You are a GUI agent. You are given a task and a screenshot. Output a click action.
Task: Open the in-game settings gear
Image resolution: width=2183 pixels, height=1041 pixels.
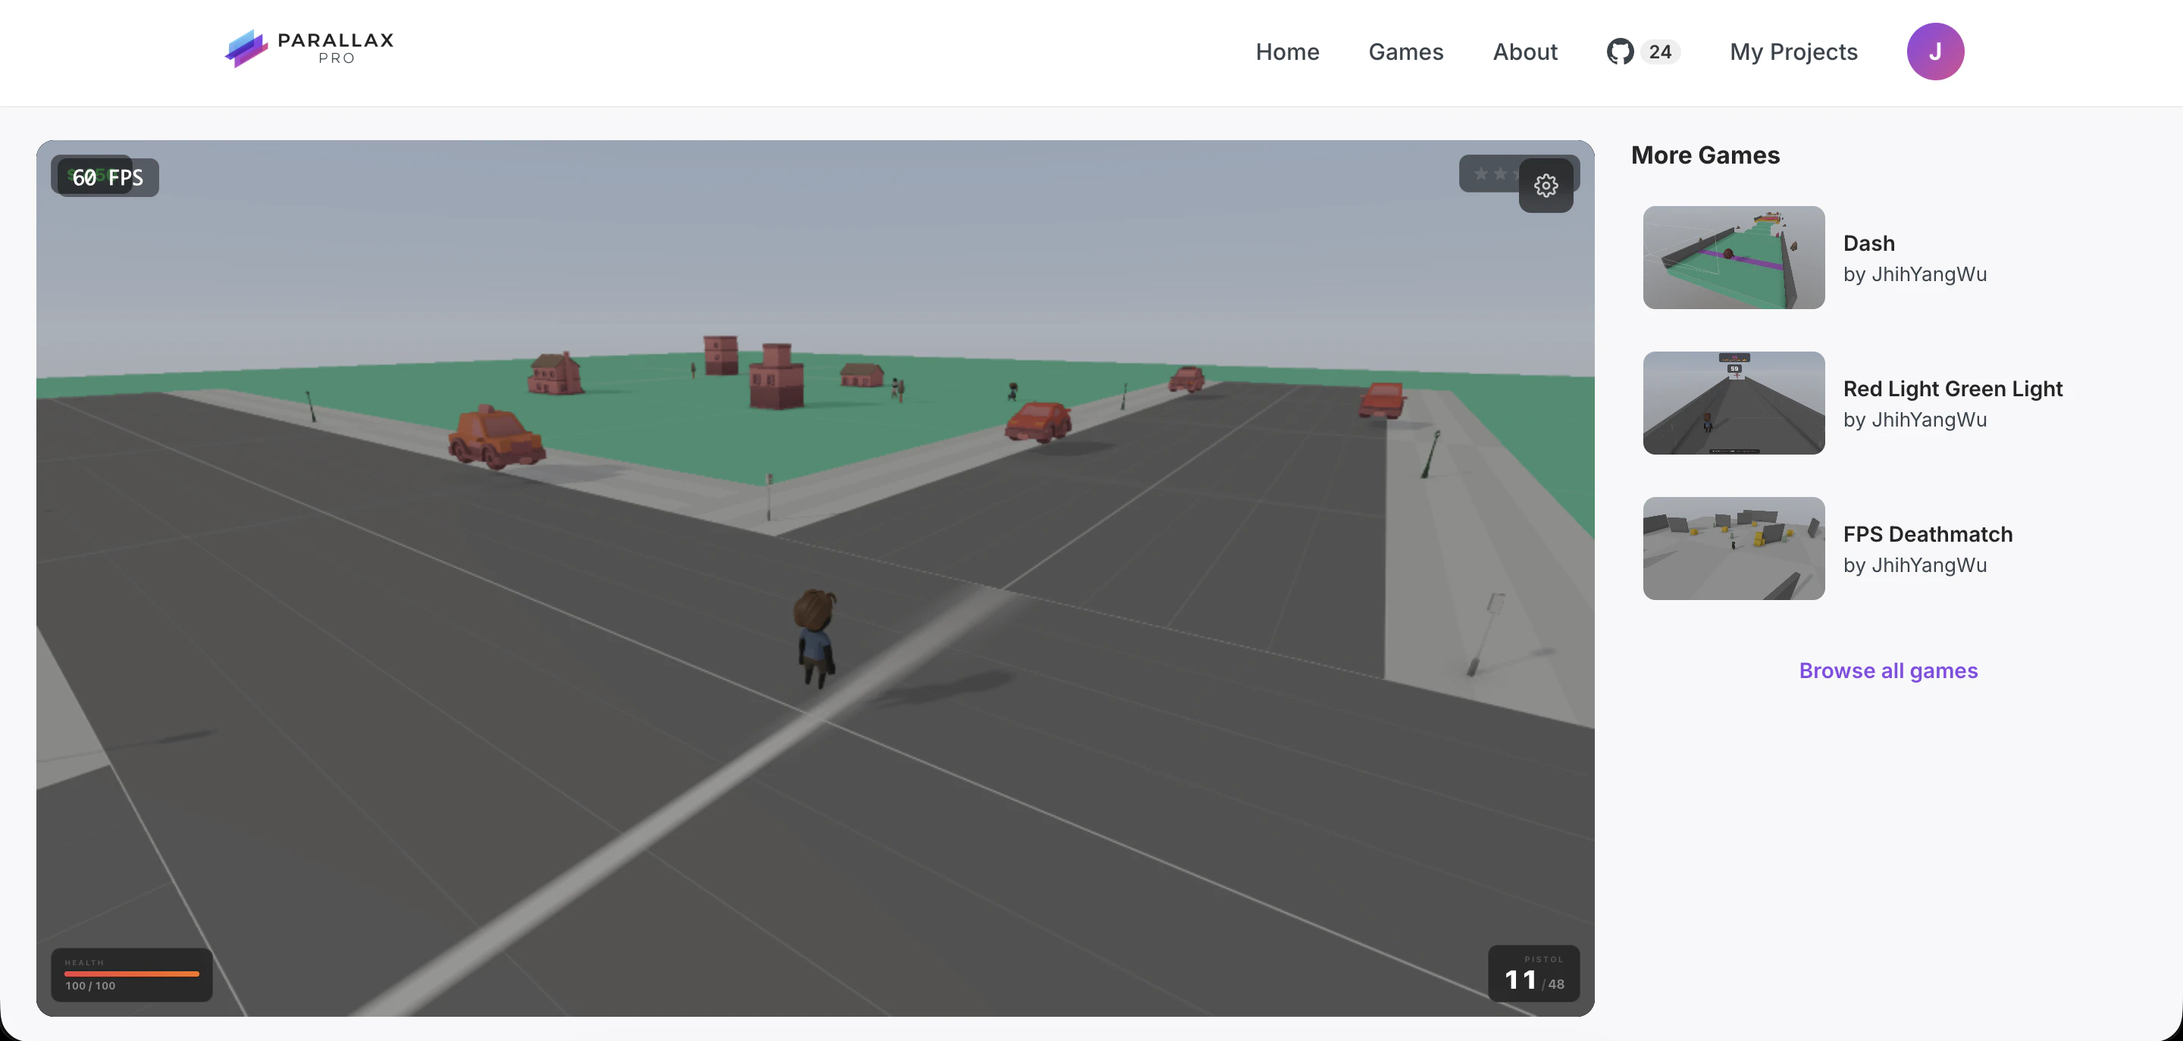tap(1546, 186)
